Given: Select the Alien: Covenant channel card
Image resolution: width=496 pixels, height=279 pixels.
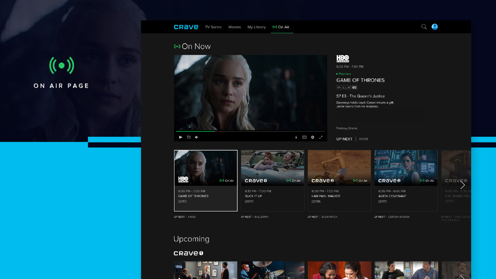Looking at the screenshot, I should (x=406, y=181).
